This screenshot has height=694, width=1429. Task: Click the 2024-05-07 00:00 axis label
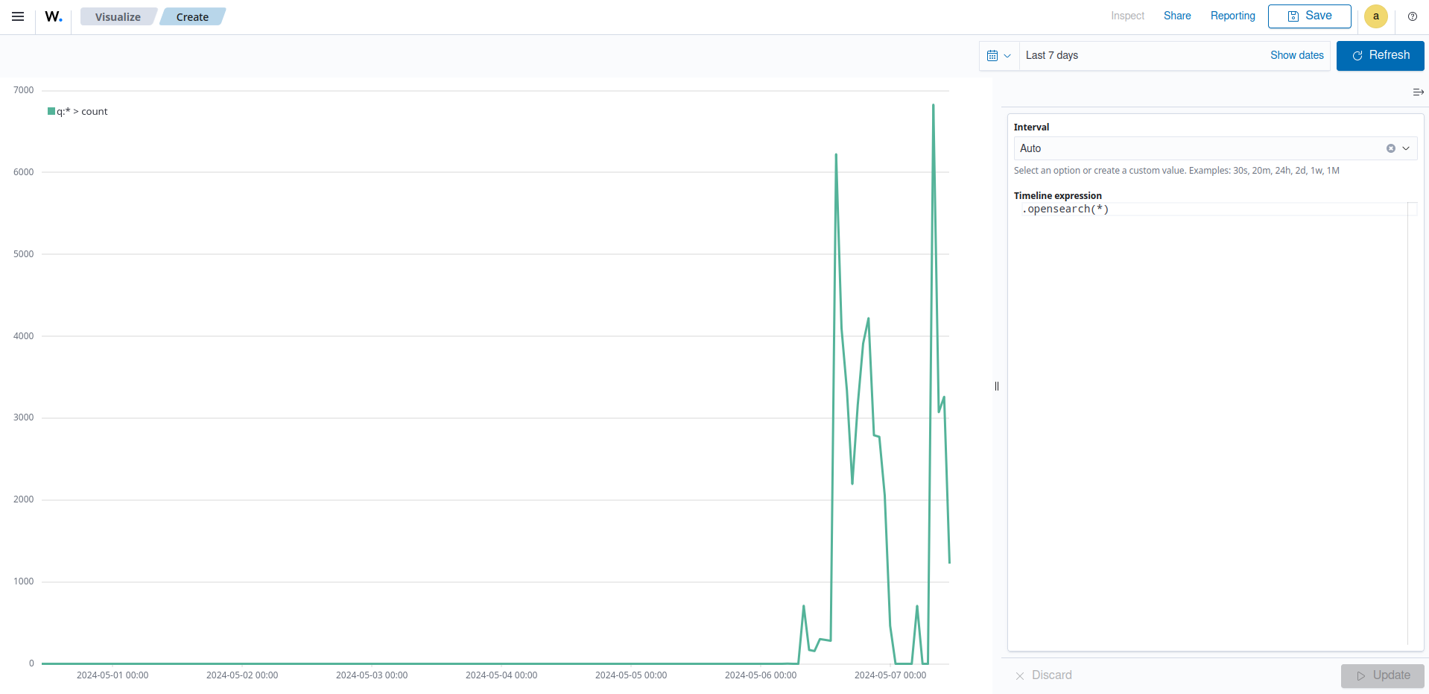(x=890, y=675)
